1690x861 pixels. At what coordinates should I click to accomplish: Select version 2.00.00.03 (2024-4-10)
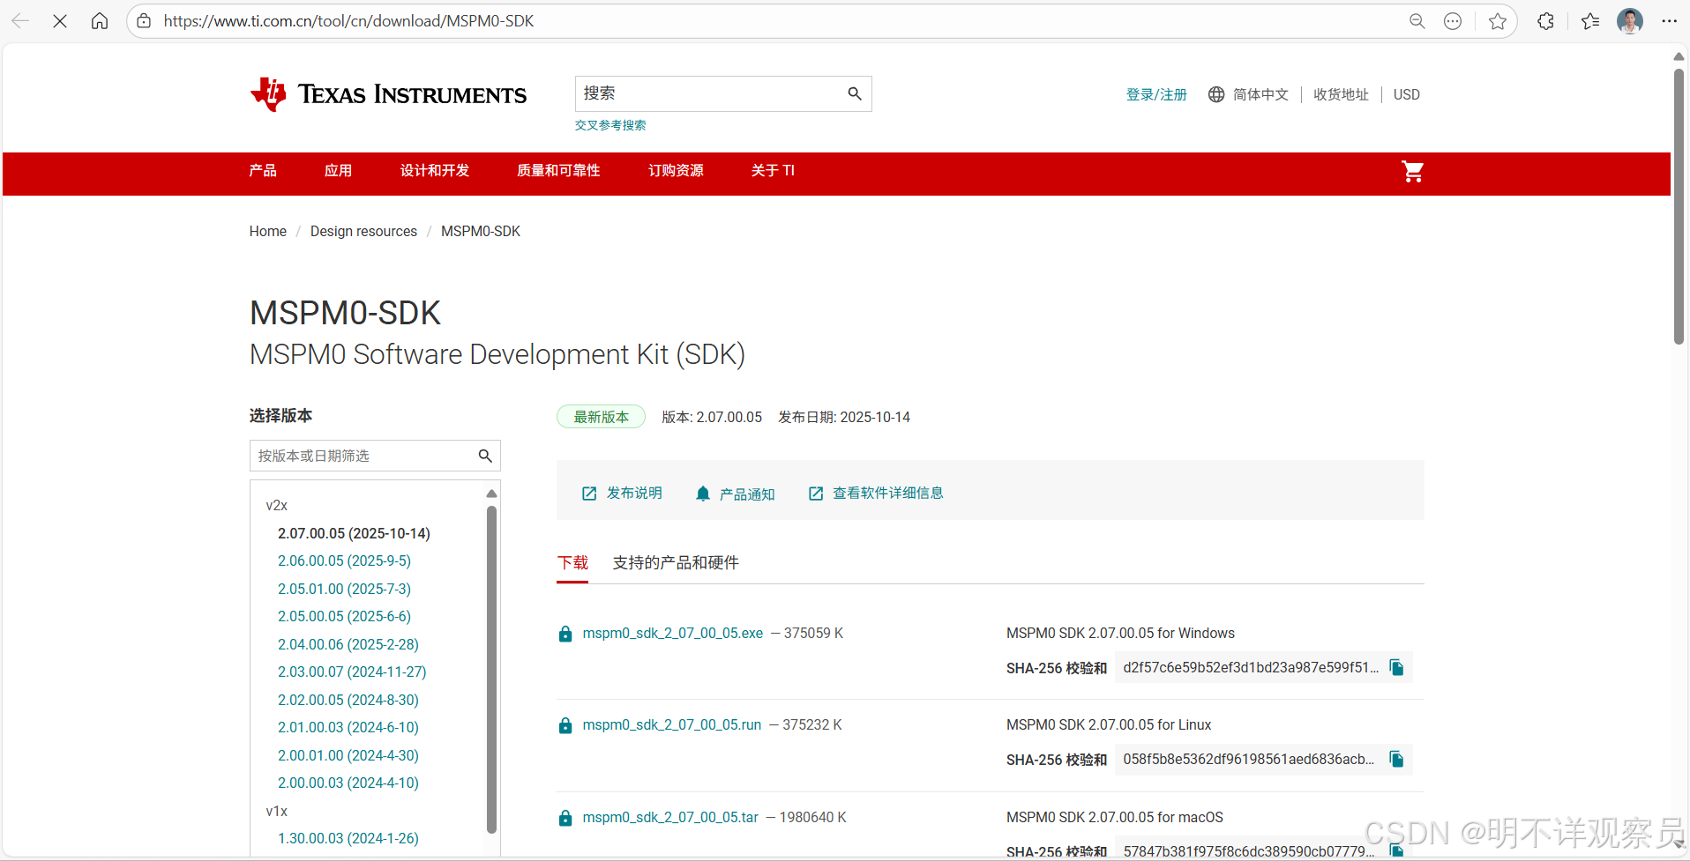point(348,783)
